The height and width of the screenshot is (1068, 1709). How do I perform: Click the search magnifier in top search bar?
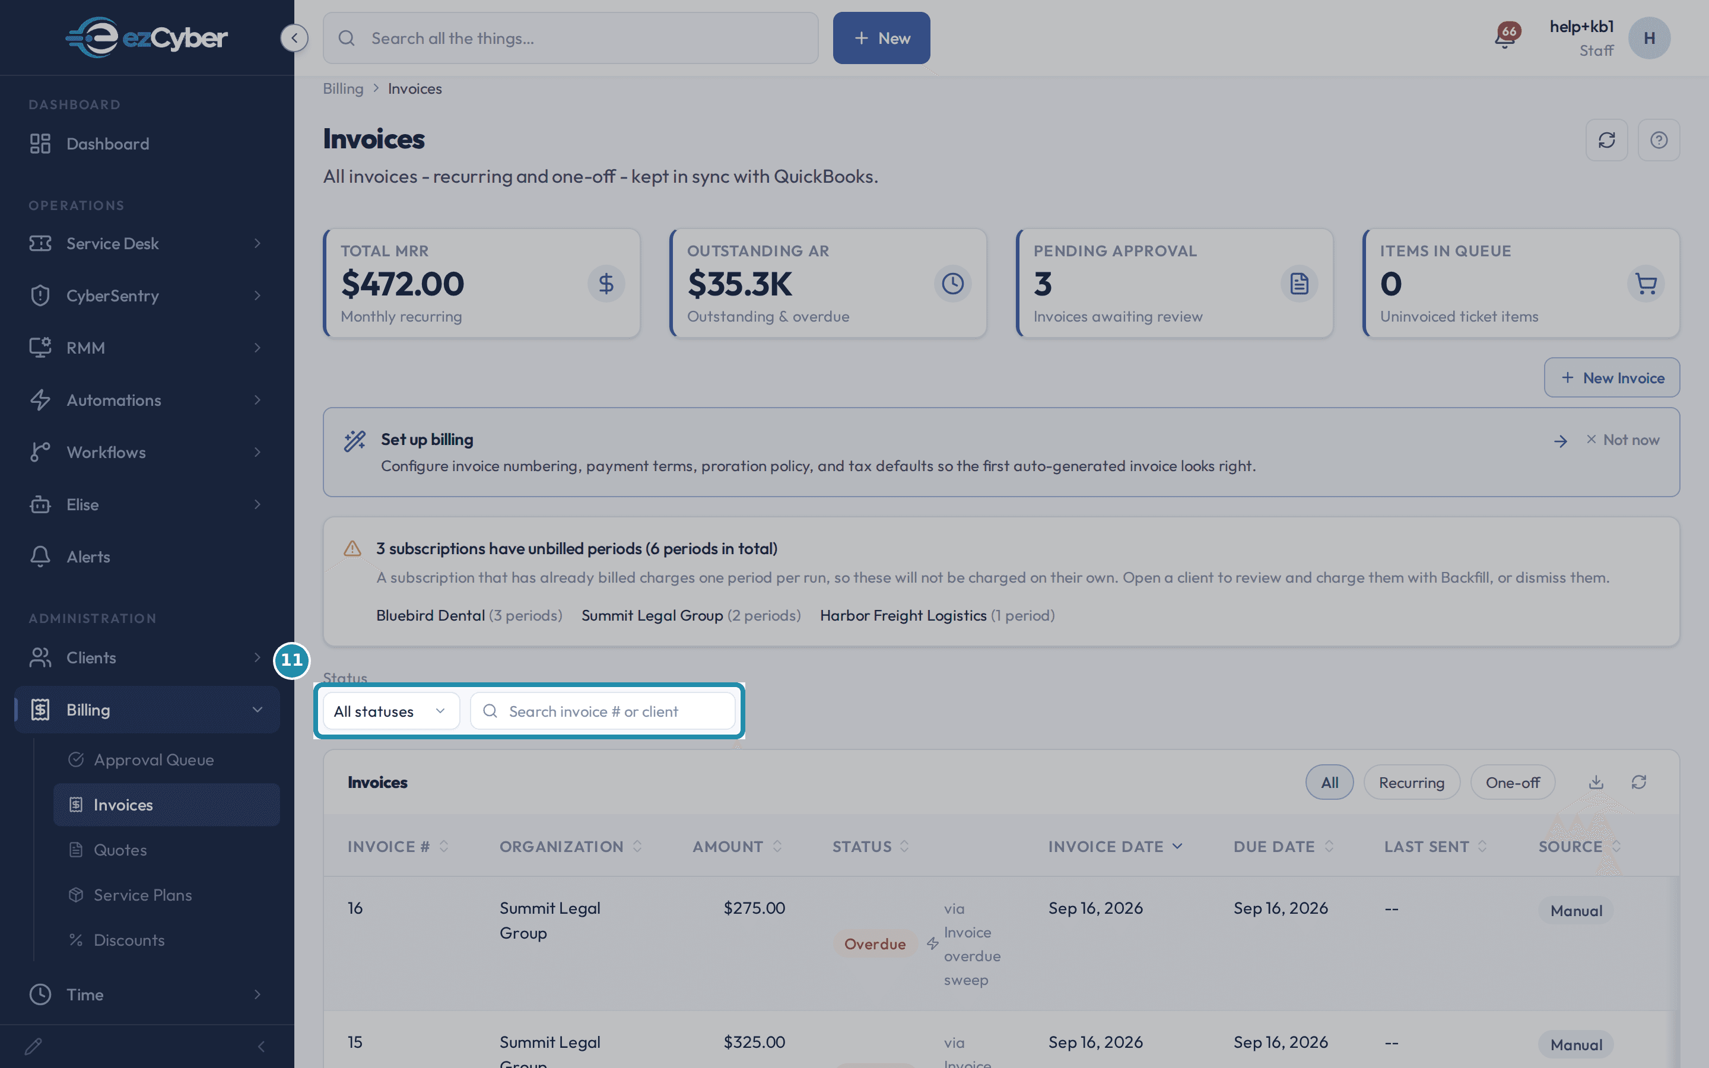pyautogui.click(x=347, y=38)
